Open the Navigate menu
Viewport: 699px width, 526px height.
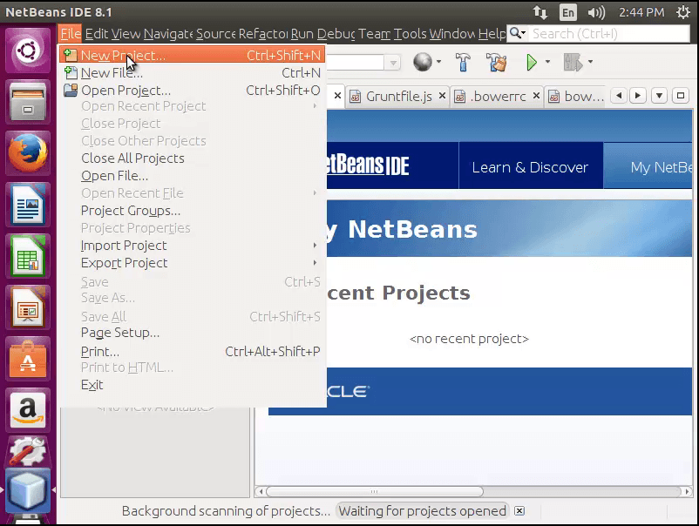[x=168, y=34]
